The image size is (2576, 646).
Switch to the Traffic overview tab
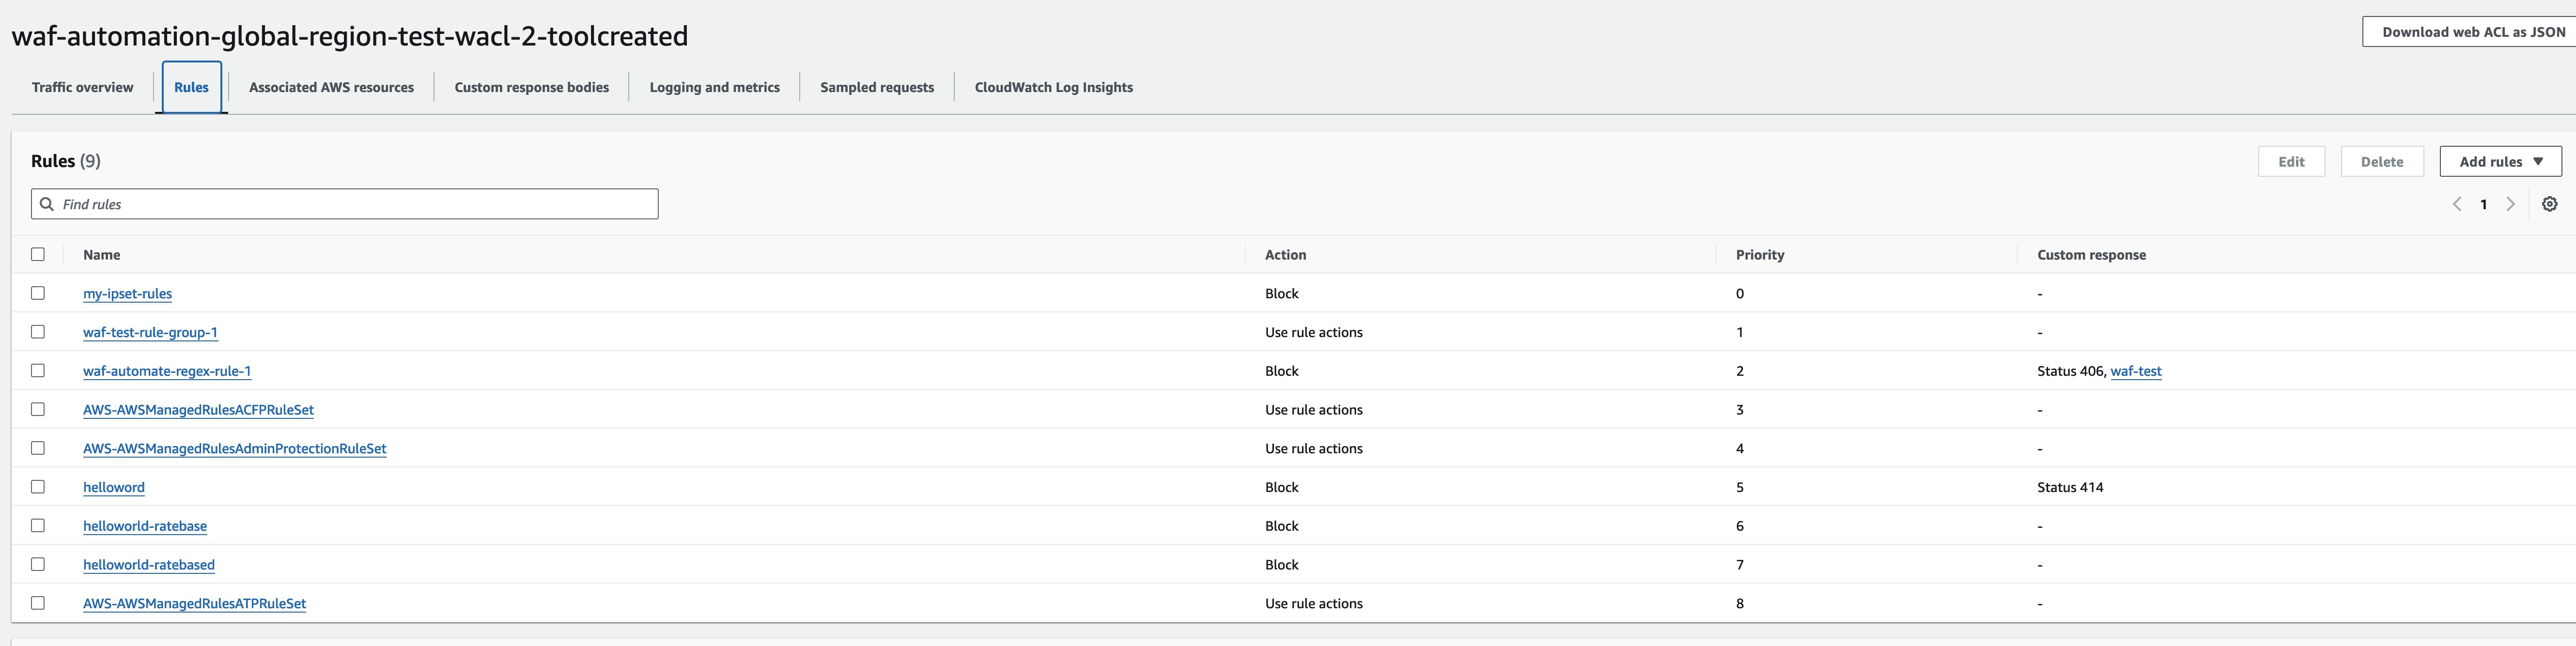click(82, 87)
